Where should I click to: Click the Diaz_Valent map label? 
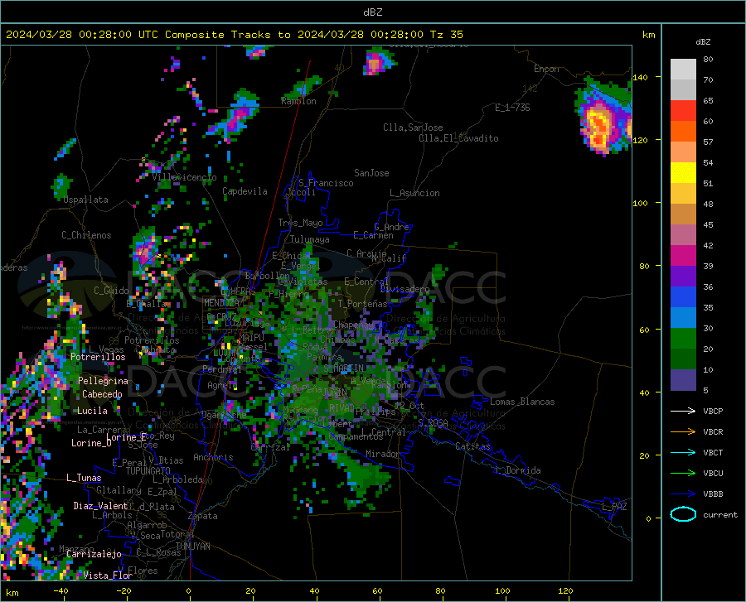click(100, 506)
